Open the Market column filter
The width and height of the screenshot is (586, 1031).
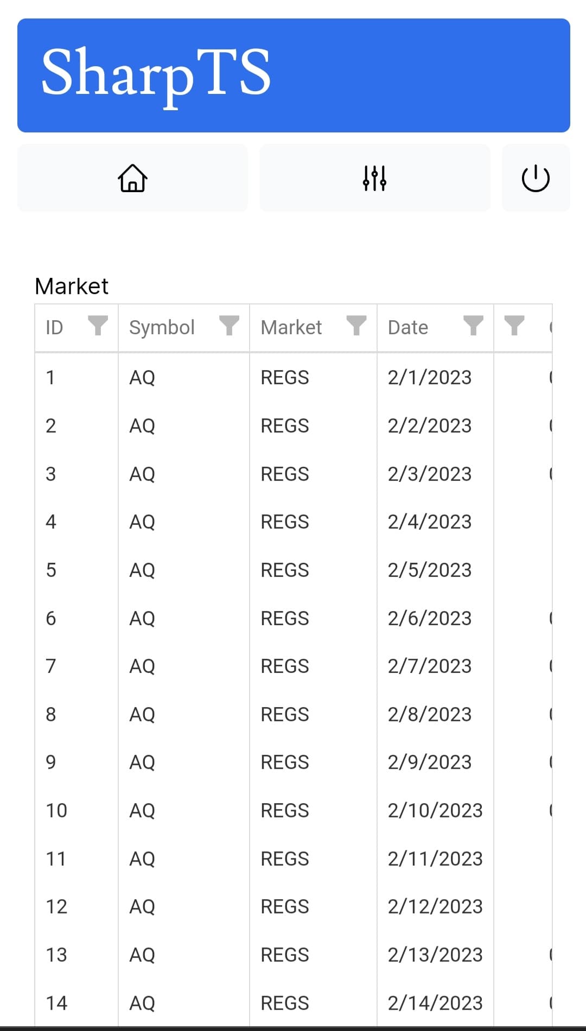356,327
